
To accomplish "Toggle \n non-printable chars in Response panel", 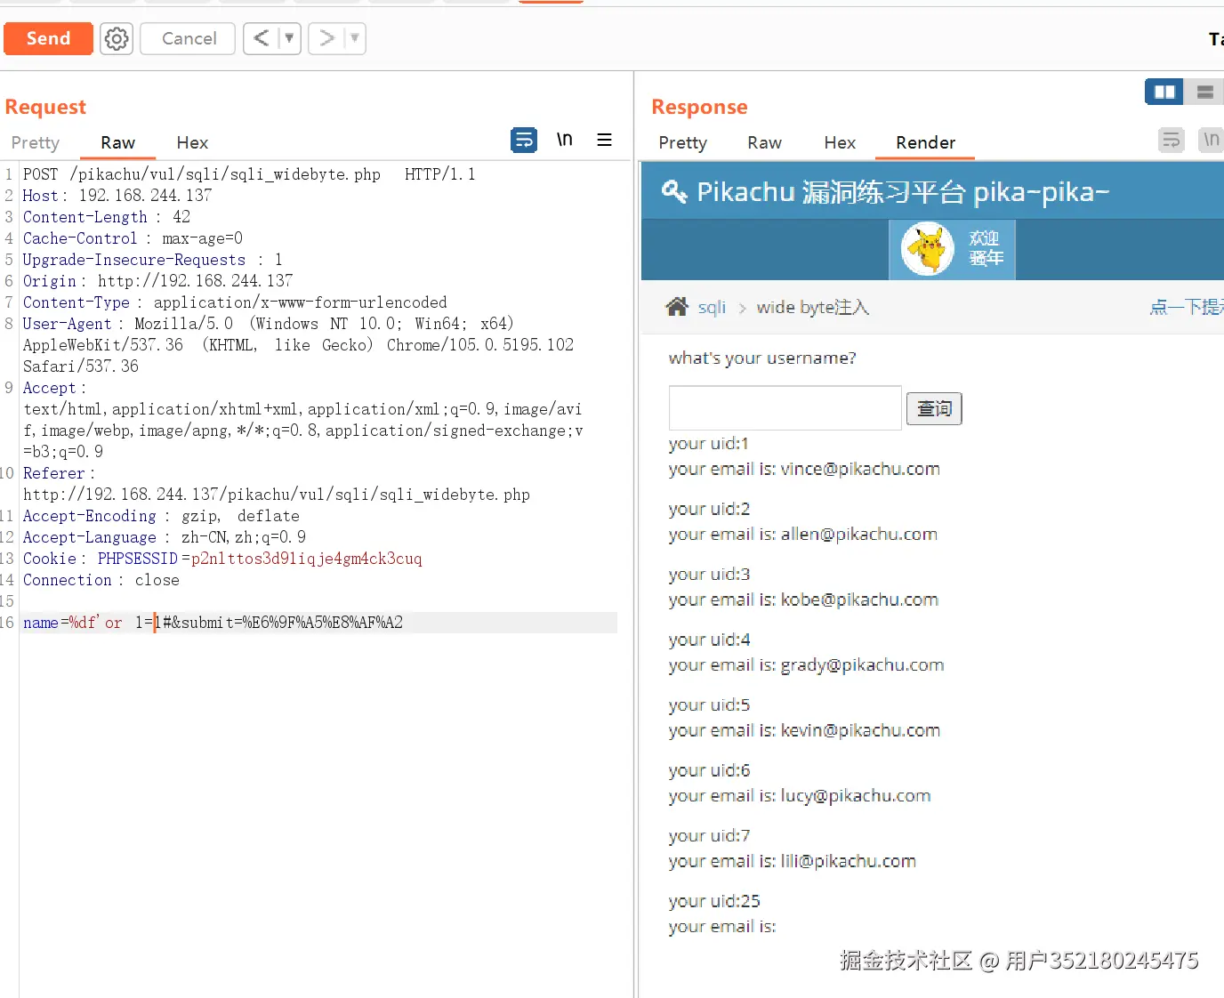I will (x=1211, y=140).
